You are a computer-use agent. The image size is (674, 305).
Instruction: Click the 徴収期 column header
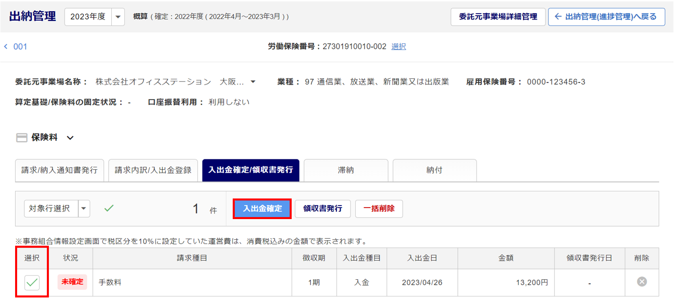pos(314,258)
